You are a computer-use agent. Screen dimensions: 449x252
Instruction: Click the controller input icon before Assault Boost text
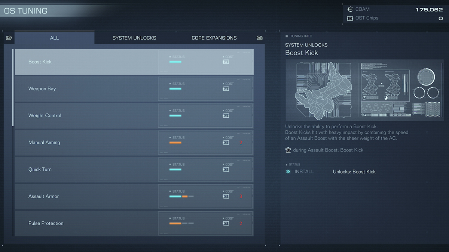pyautogui.click(x=288, y=150)
